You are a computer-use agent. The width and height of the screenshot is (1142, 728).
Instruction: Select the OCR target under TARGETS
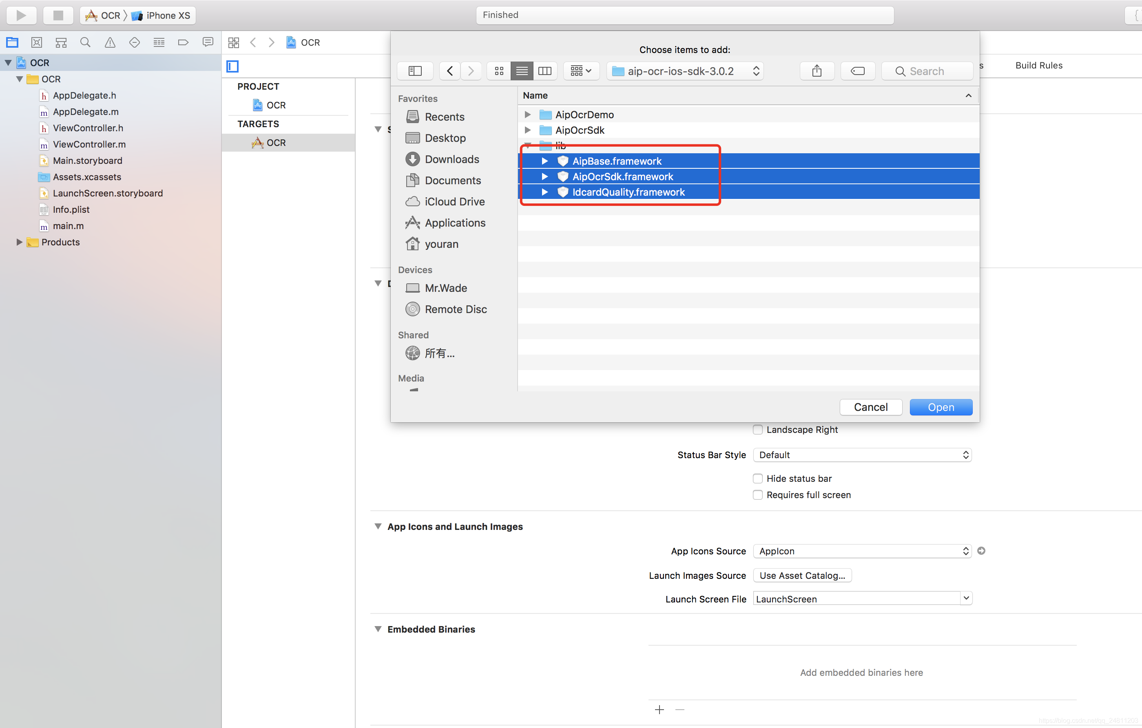coord(288,143)
